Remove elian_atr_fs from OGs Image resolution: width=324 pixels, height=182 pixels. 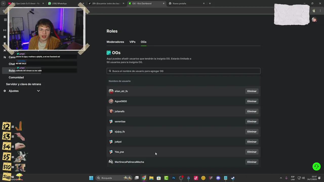point(252,91)
